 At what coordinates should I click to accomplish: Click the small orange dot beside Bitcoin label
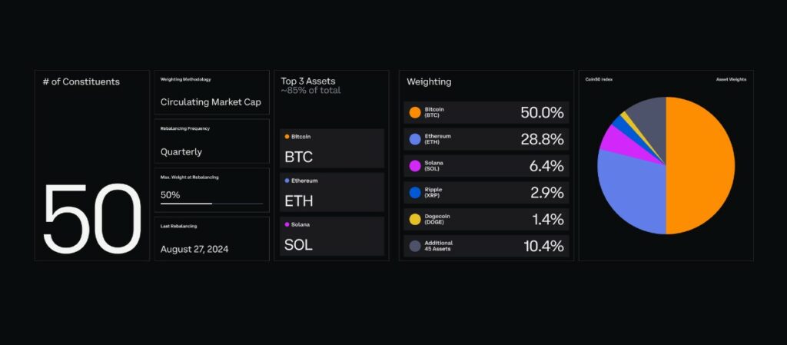pos(287,137)
